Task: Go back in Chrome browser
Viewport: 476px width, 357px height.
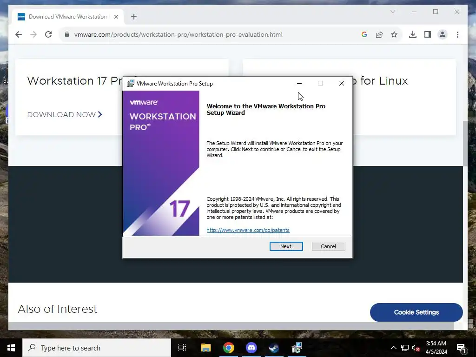Action: coord(19,34)
